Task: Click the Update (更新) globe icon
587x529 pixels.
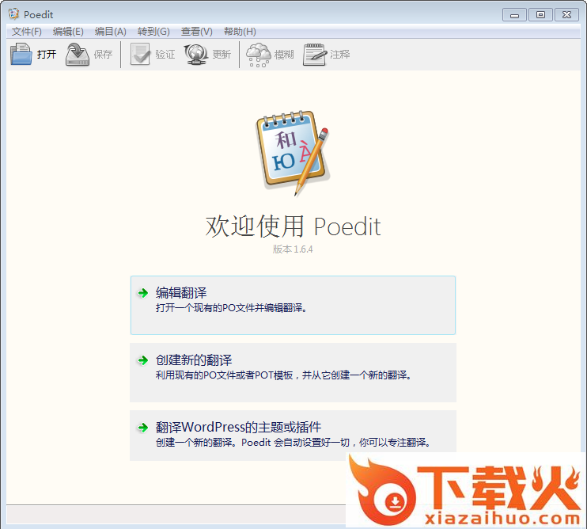Action: click(195, 55)
